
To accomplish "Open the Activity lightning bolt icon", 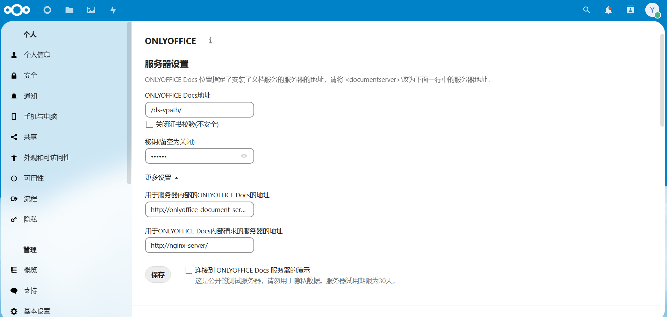I will coord(113,10).
